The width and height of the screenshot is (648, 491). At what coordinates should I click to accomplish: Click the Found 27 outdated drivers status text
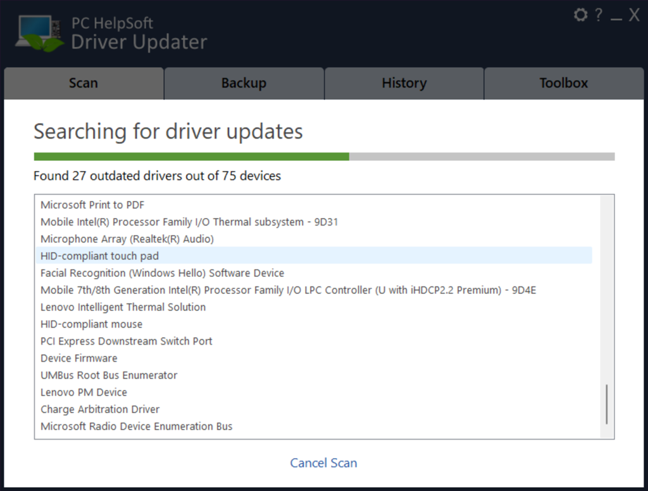tap(157, 175)
